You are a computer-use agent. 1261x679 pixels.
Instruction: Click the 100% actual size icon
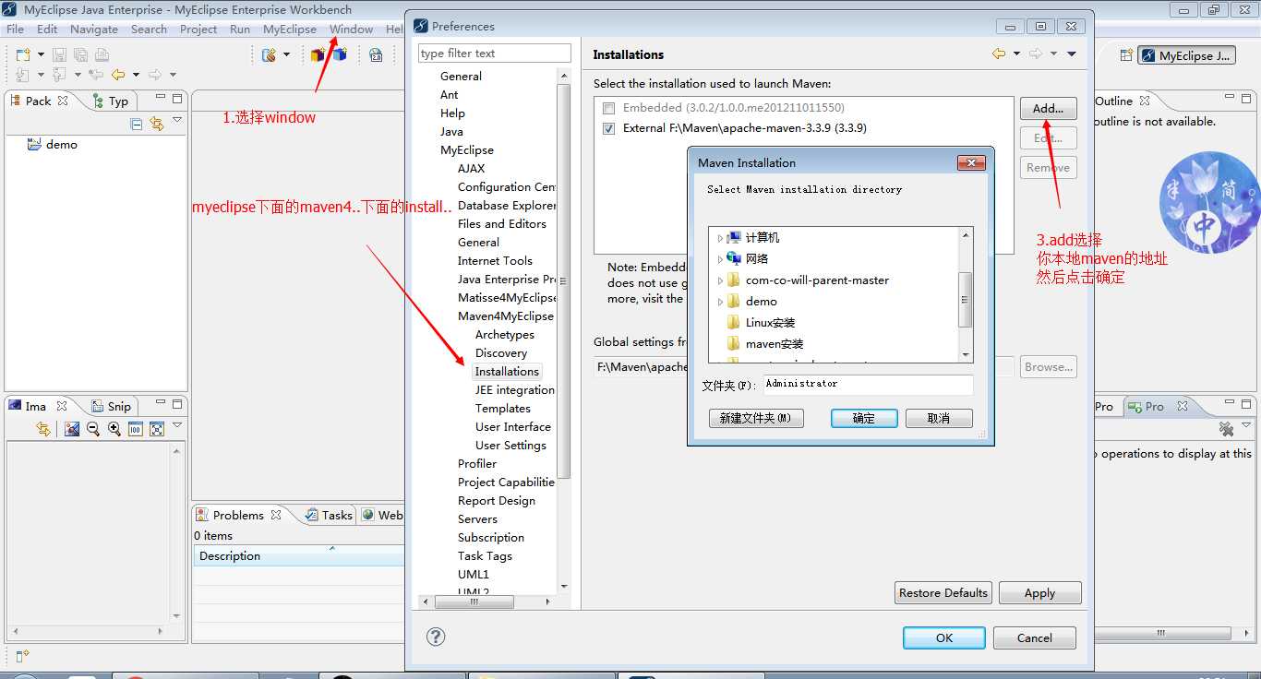pos(135,429)
